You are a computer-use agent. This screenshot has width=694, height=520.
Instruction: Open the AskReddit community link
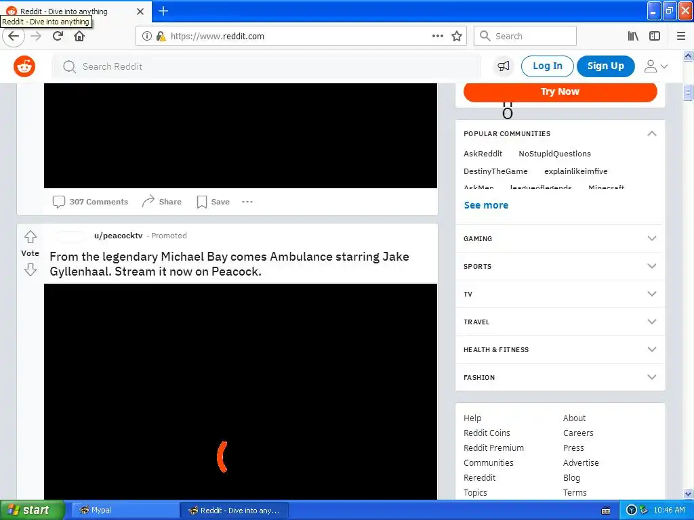(483, 154)
